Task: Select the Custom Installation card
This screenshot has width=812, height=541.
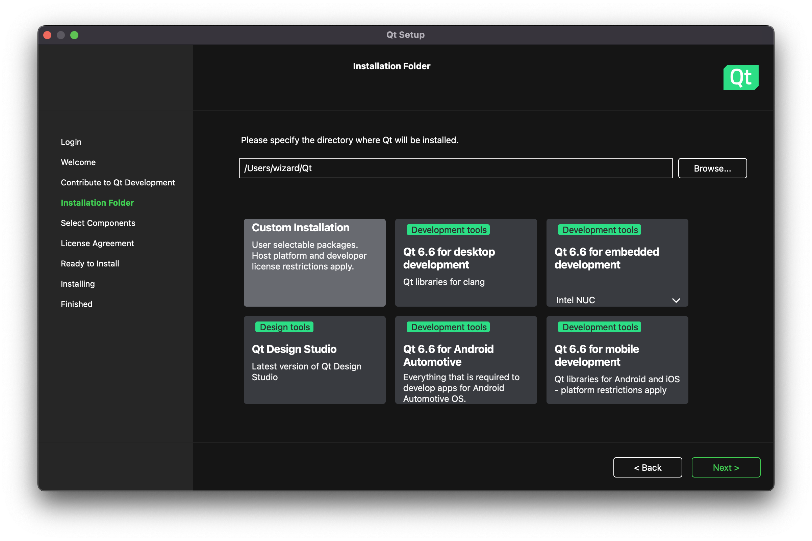Action: tap(314, 263)
